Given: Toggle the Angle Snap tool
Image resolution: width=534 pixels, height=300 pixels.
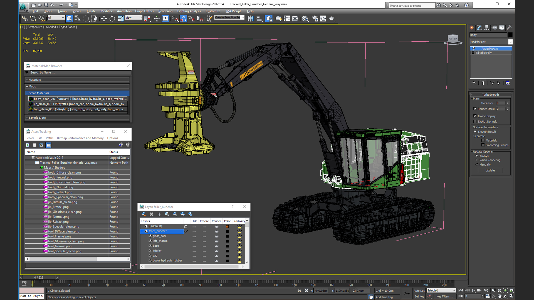Looking at the screenshot, I should coord(183,19).
